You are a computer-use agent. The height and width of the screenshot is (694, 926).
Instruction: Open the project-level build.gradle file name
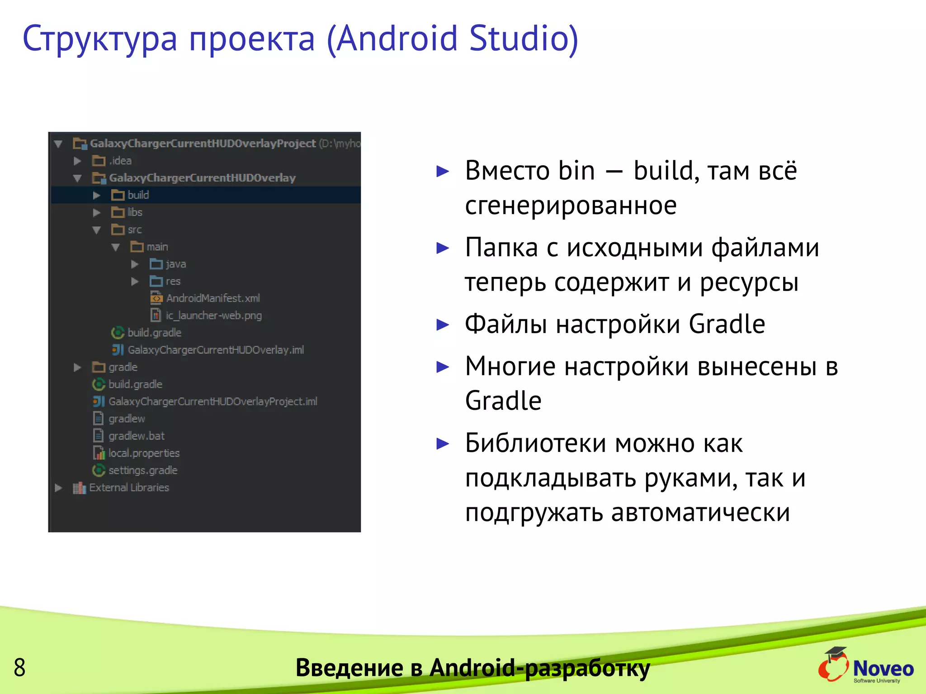pos(135,385)
